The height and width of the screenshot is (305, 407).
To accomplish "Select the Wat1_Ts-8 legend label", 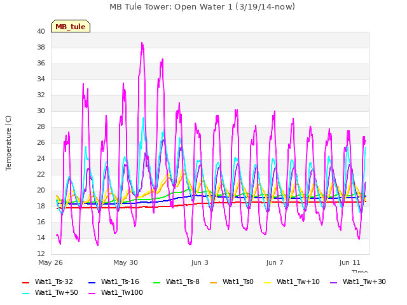I will click(x=183, y=281).
